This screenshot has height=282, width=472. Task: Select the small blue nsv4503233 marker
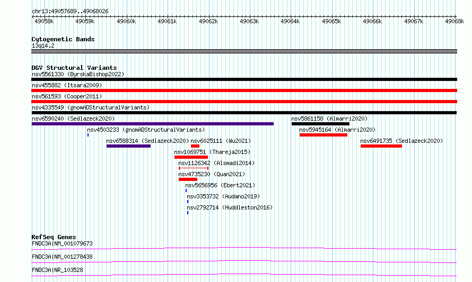88,135
